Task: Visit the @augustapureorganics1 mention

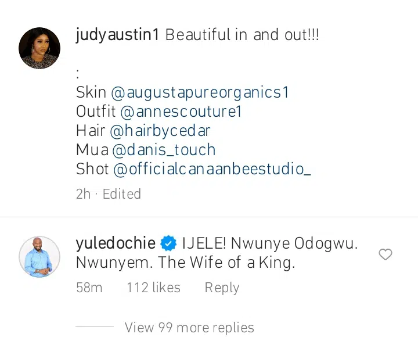Action: 200,93
